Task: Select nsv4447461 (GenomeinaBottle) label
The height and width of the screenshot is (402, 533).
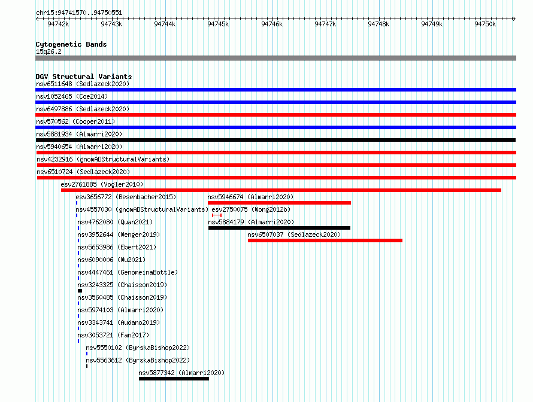Action: click(x=128, y=272)
